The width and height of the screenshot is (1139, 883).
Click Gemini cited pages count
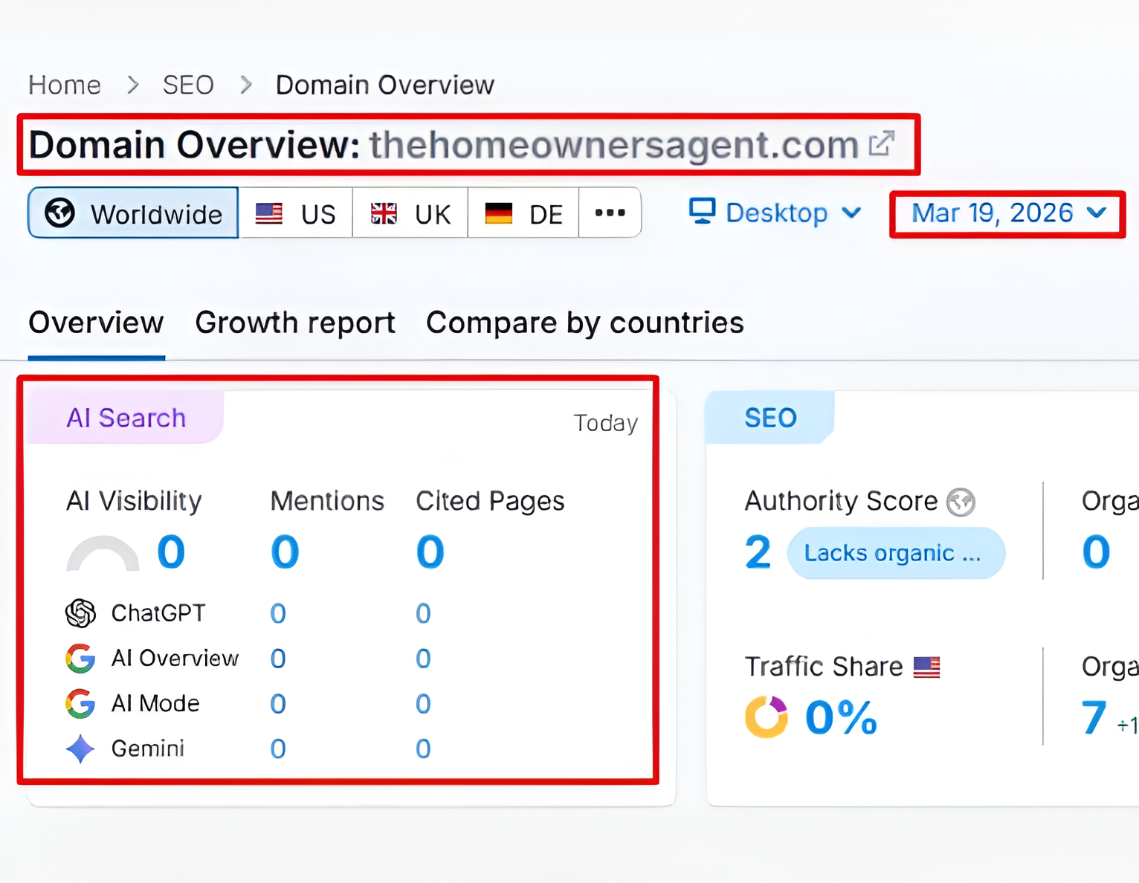pos(423,749)
